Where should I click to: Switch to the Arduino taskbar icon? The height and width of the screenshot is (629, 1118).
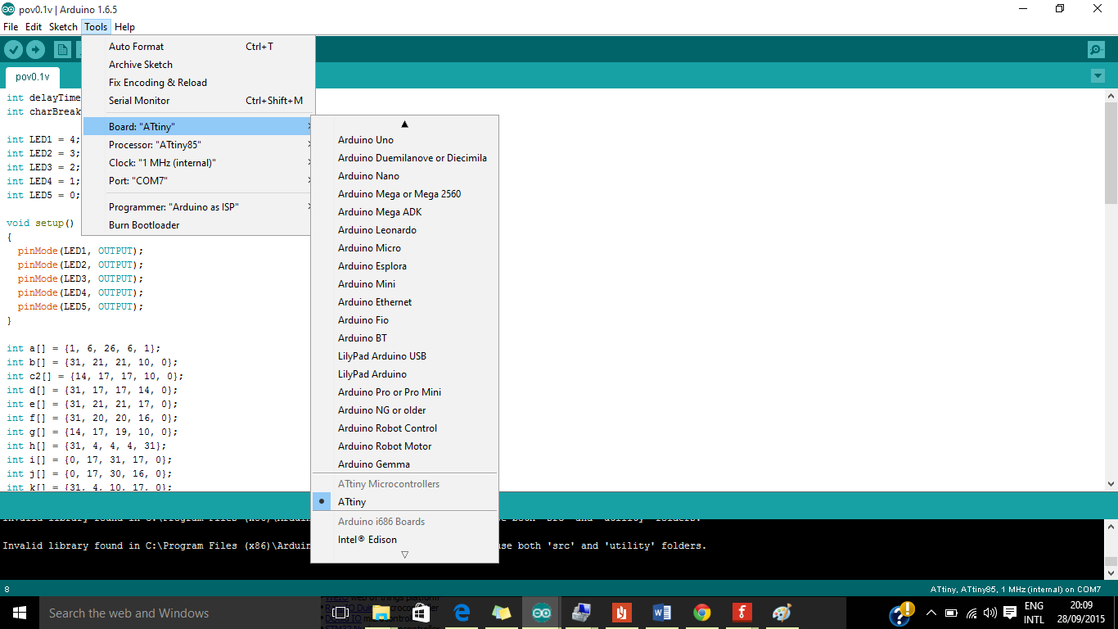542,613
